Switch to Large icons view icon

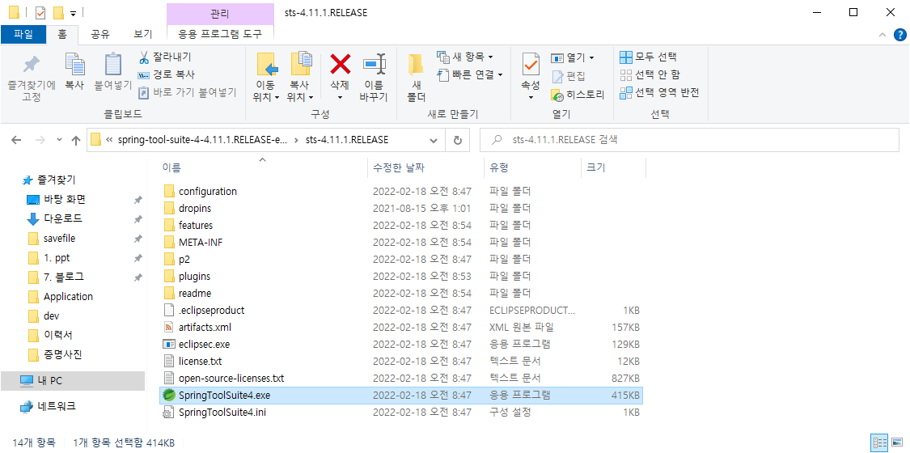pos(899,444)
